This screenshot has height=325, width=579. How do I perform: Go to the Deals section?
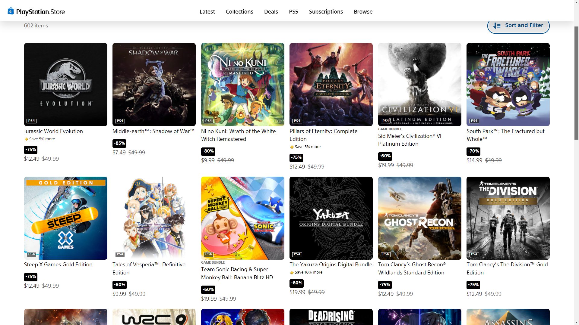click(271, 12)
